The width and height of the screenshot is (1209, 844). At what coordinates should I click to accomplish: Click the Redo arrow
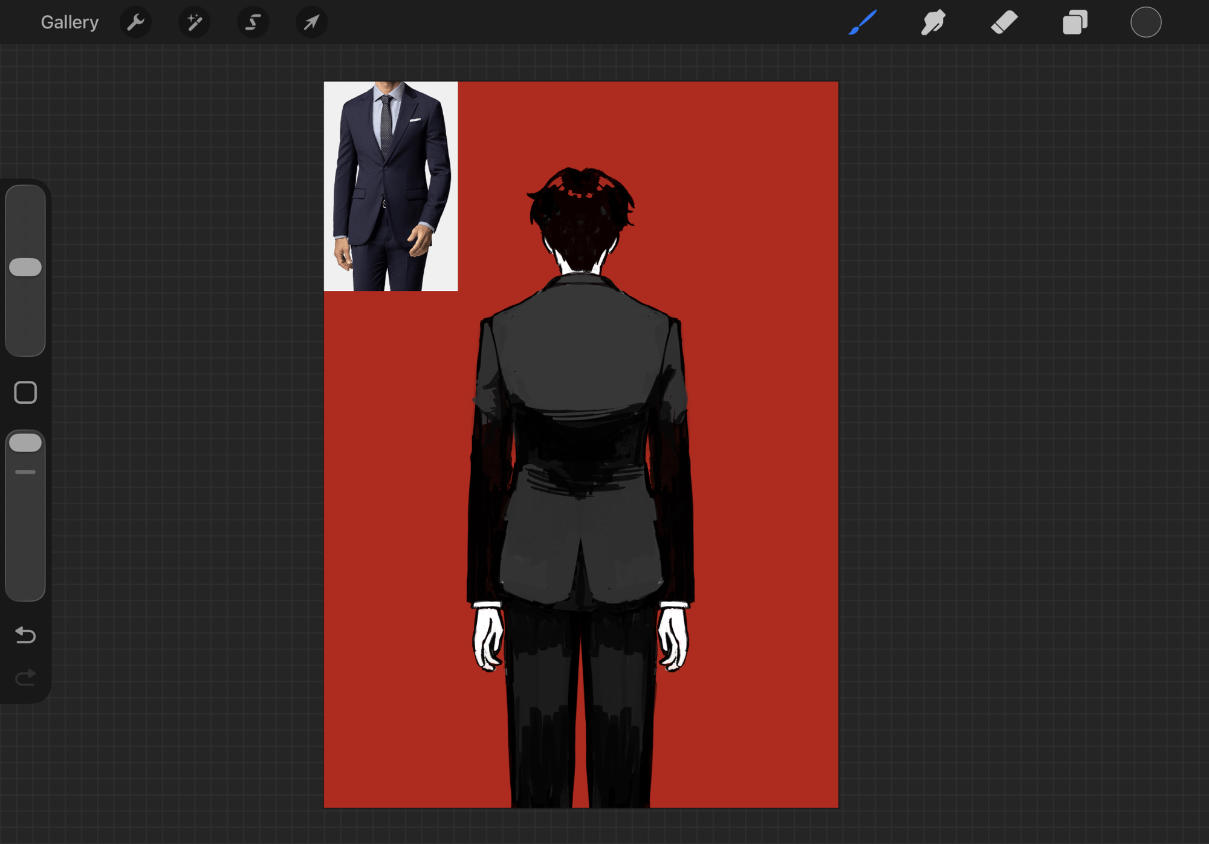pyautogui.click(x=25, y=678)
